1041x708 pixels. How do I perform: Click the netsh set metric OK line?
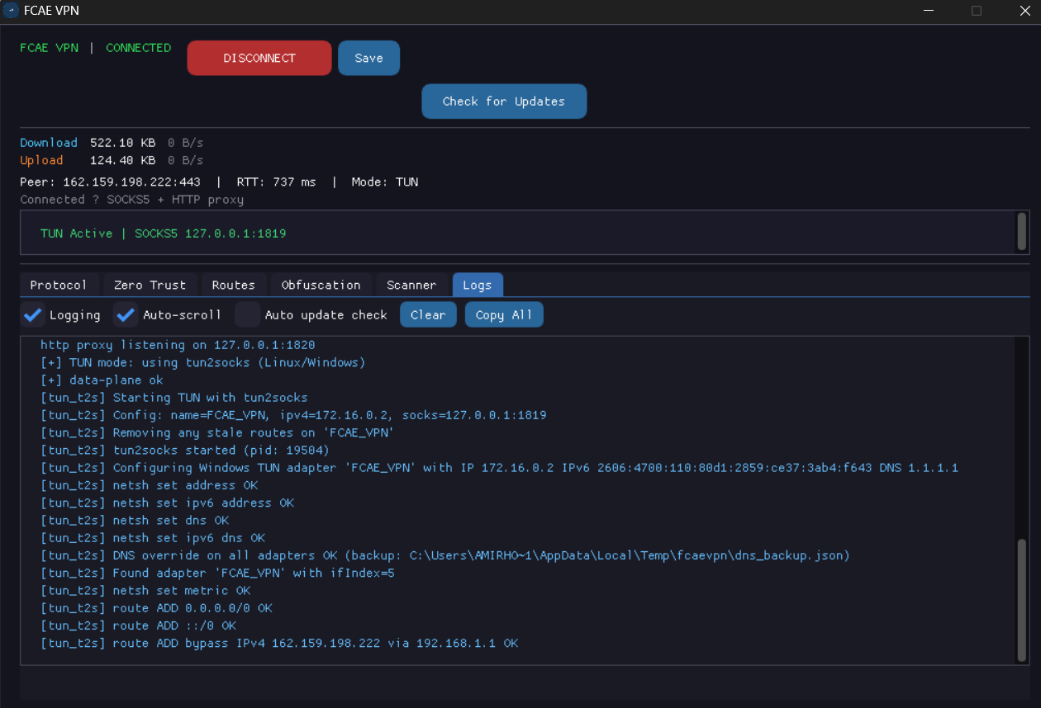point(145,591)
